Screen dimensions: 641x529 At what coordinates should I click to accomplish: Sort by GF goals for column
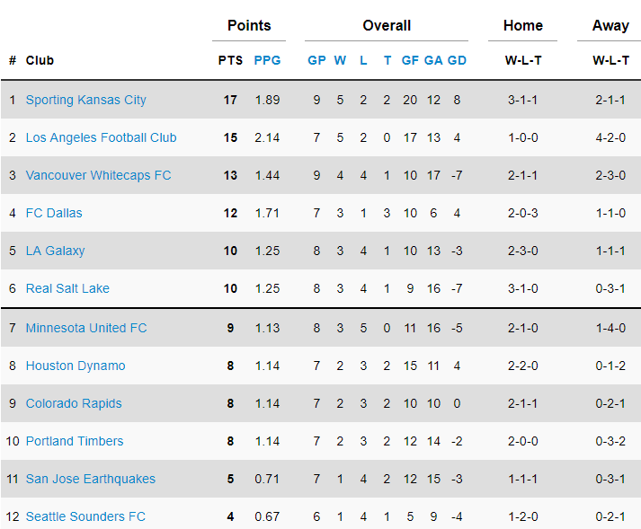pyautogui.click(x=410, y=60)
